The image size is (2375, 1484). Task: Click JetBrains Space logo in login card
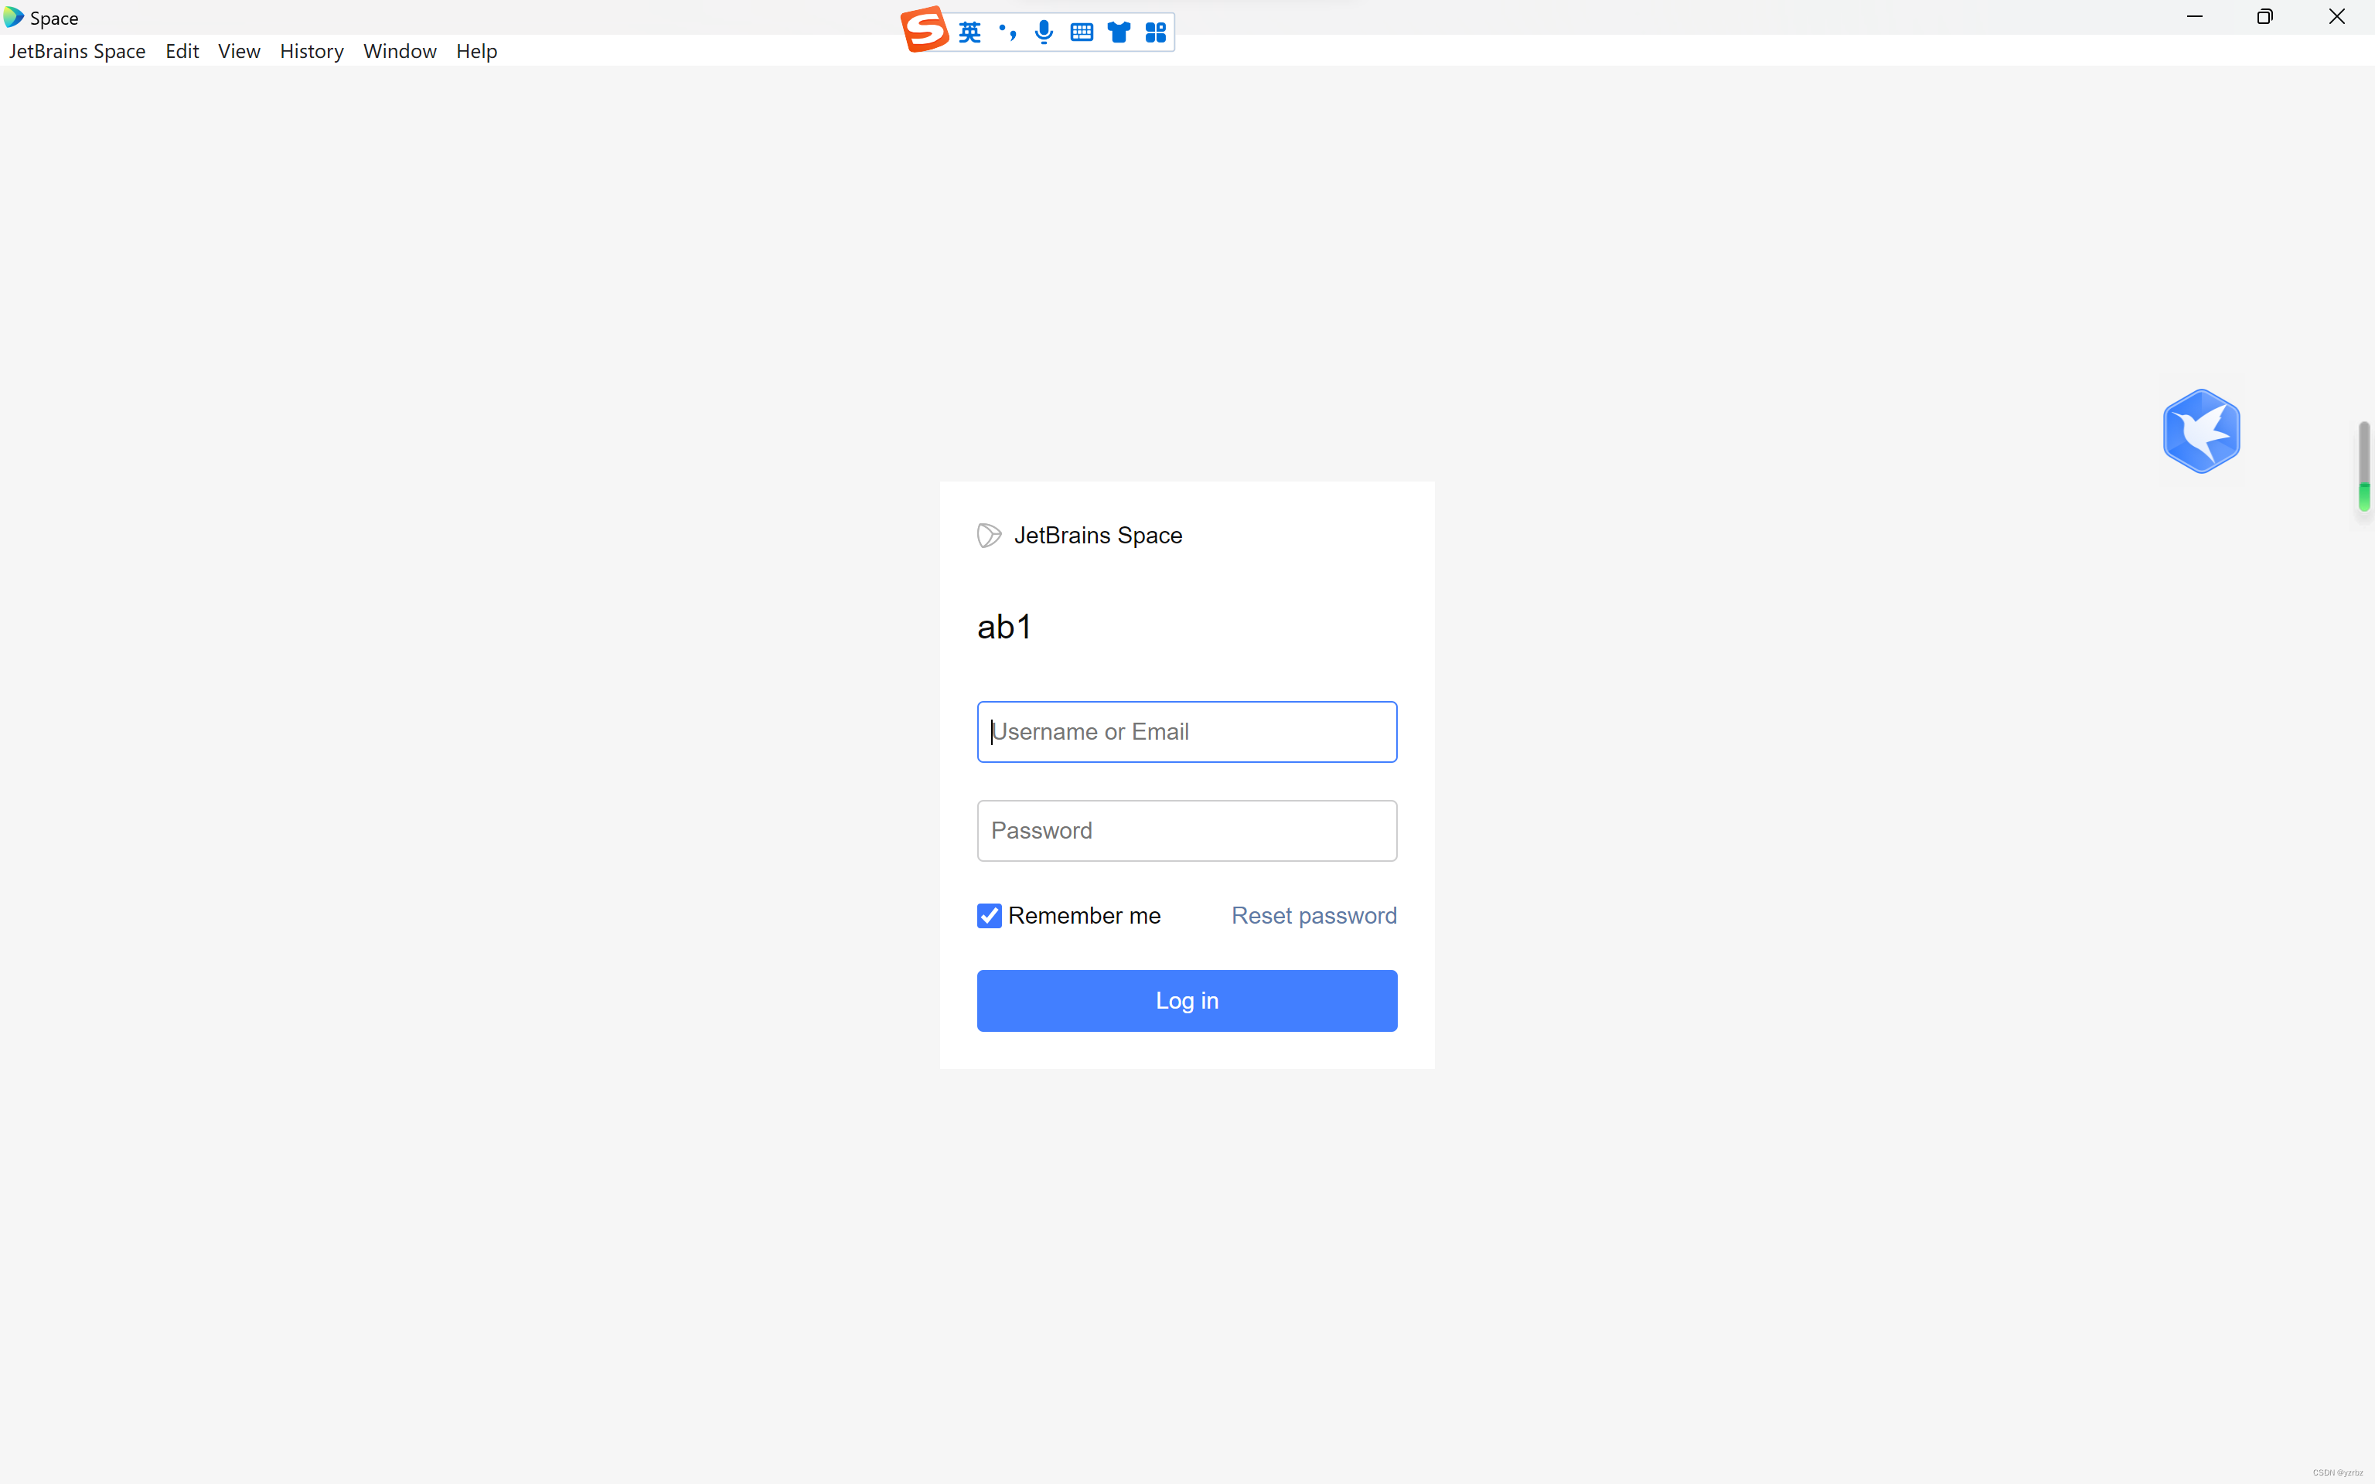pos(990,535)
